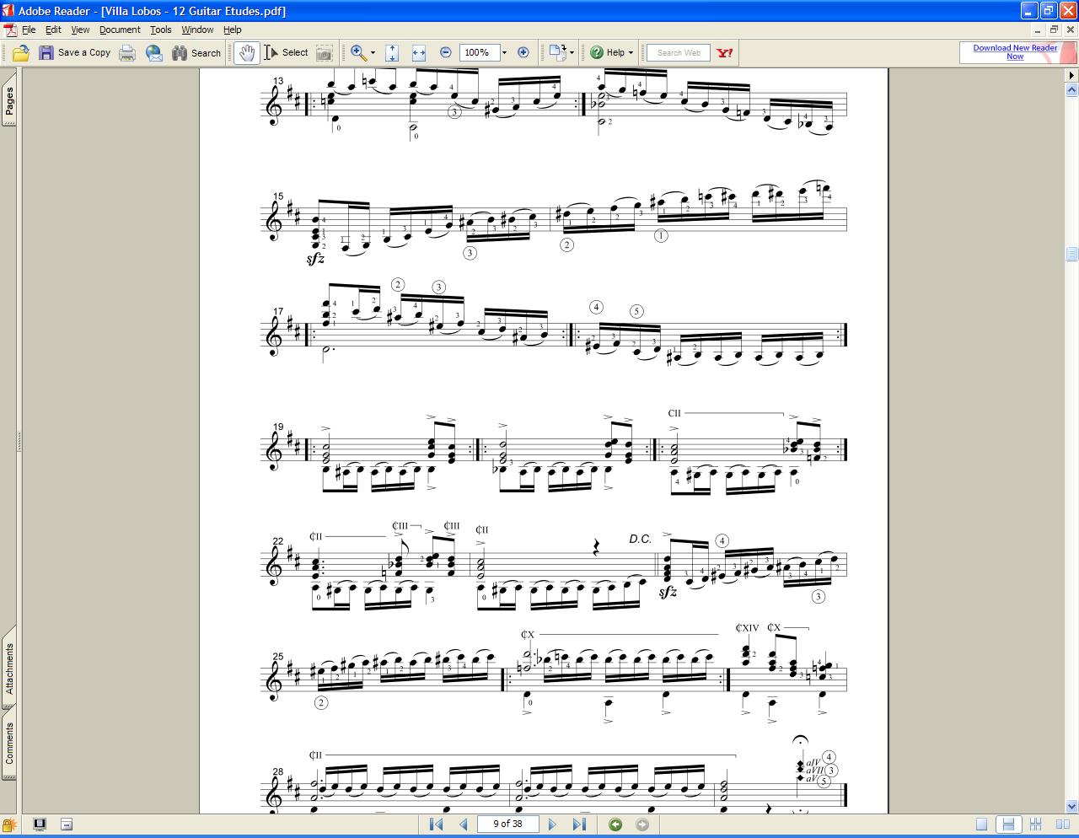Viewport: 1079px width, 838px height.
Task: Click the Print icon
Action: click(127, 52)
